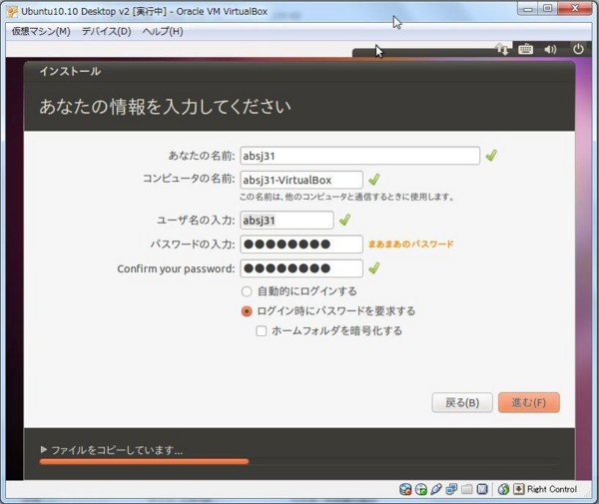
Task: Click checkmark beside username field
Action: (x=345, y=220)
